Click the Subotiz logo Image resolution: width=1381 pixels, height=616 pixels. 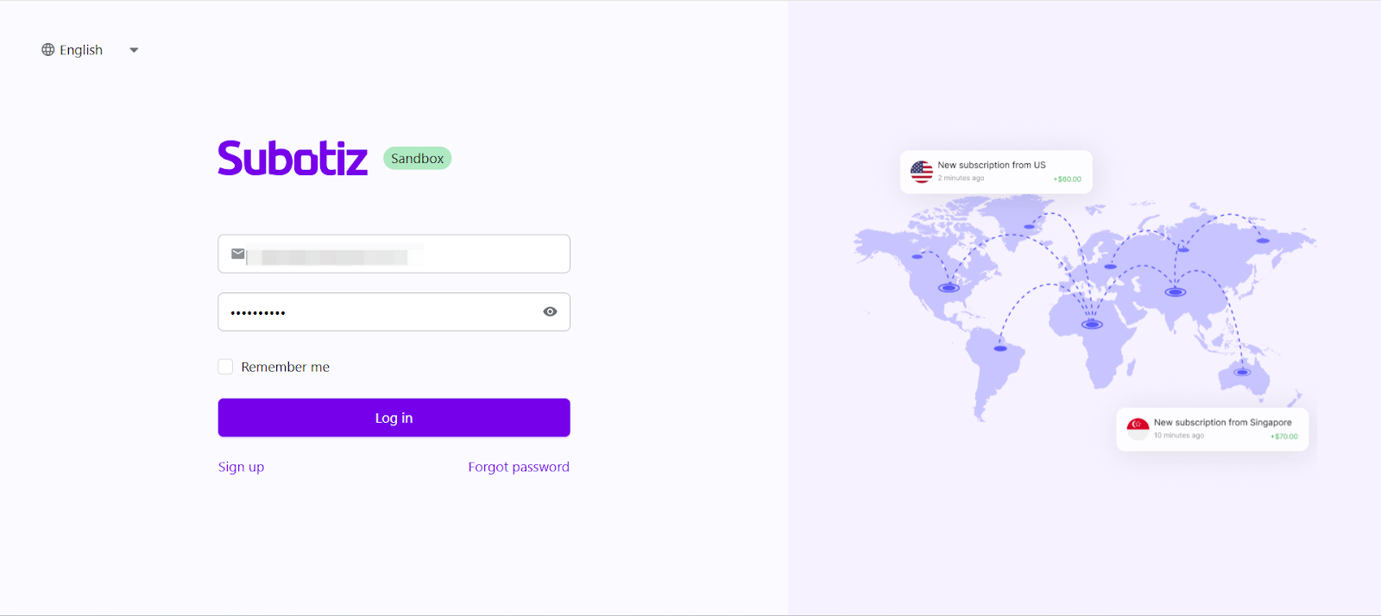point(293,158)
